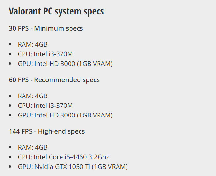Click the 'Valorant PC system specs' heading

coord(56,12)
